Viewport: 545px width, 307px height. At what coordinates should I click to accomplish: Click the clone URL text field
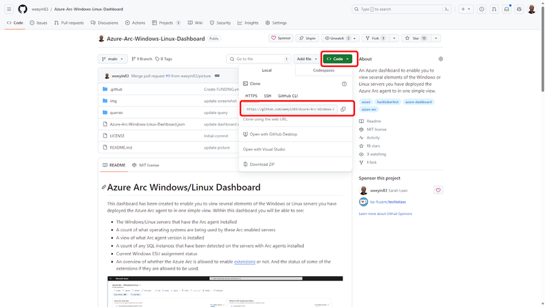(x=290, y=109)
